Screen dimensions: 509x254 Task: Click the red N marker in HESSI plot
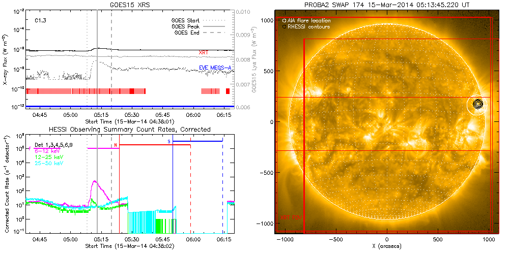[x=116, y=145]
